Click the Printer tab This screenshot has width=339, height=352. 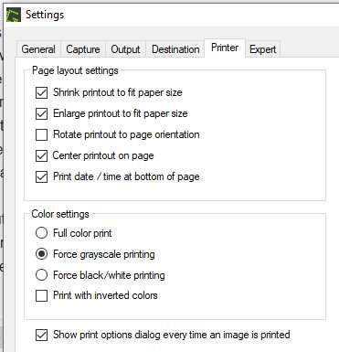click(x=225, y=48)
